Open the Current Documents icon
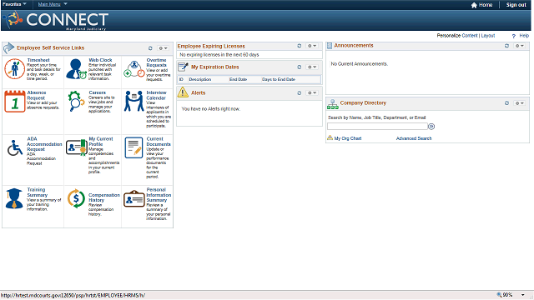This screenshot has height=300, width=534. click(x=133, y=147)
